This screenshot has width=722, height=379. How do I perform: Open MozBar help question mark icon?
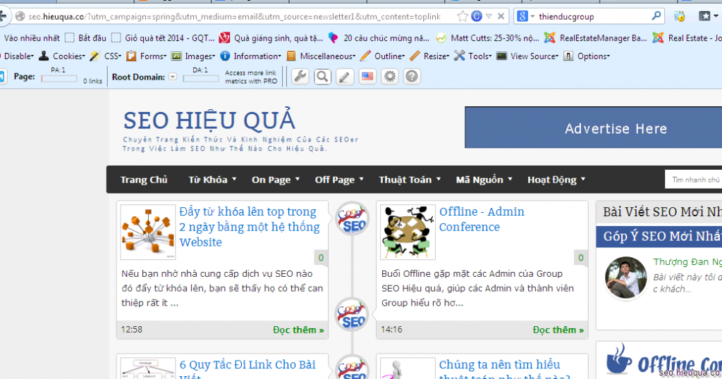412,76
